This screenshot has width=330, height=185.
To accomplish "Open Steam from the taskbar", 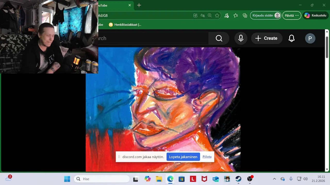I will click(x=238, y=179).
